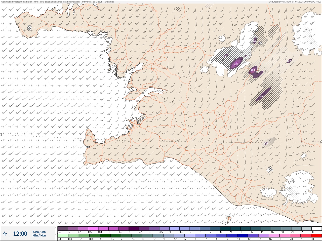Select bottom-row pale green swatch between 0.1 and 0.3
322x241 pixels.
tap(63, 235)
